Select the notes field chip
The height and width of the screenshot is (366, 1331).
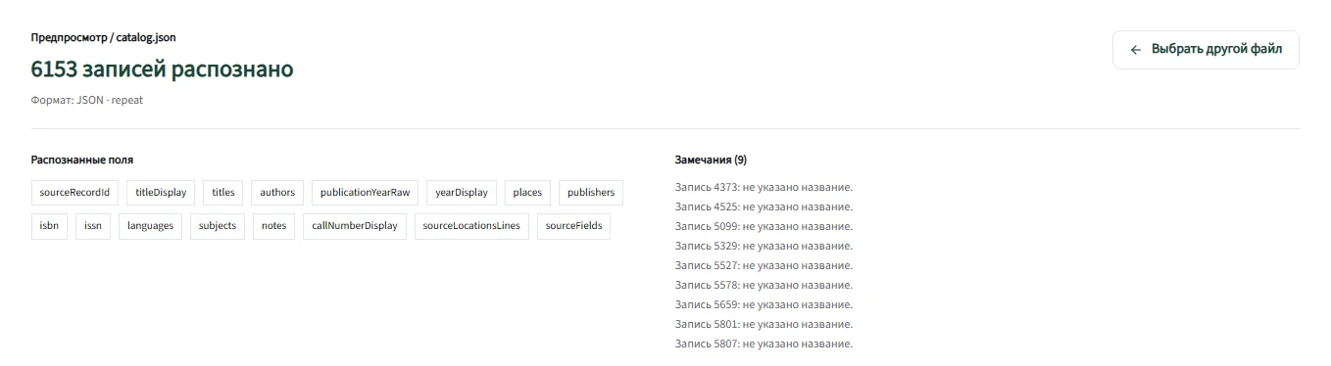[x=274, y=226]
